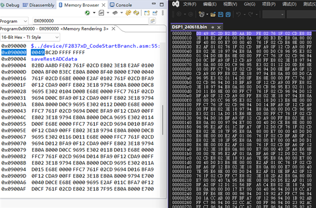Click the Undo arrow in Visual Studio

click(x=238, y=14)
